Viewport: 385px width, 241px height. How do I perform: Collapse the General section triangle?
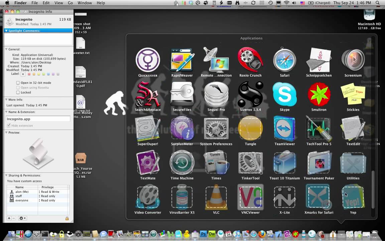(6, 49)
